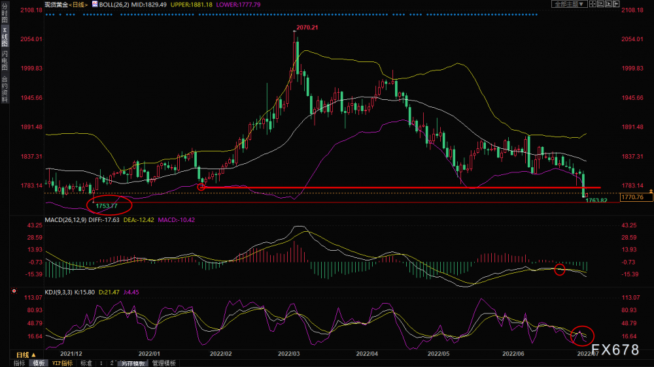
Task: Click the small arrow above the 1770.76 price tag
Action: pos(651,191)
